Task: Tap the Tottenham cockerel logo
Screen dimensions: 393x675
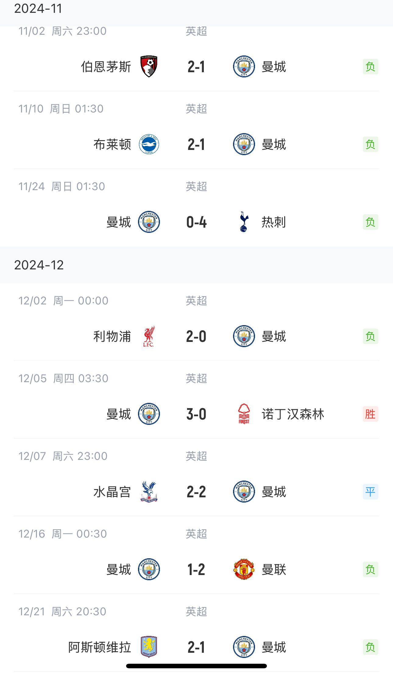Action: pyautogui.click(x=244, y=222)
